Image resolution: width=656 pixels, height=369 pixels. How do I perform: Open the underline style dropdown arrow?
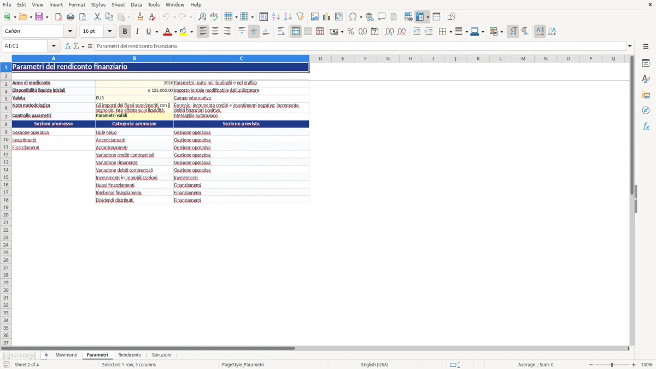157,32
